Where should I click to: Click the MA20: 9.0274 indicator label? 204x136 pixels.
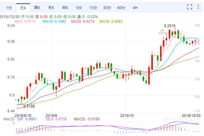click(x=83, y=21)
